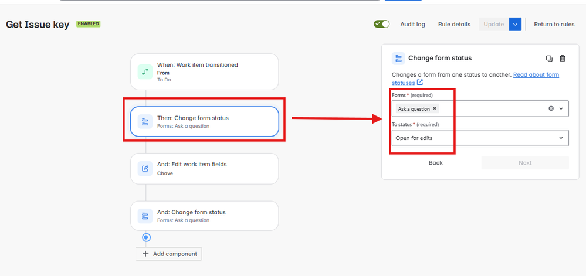Click the transition icon in the trigger card
The width and height of the screenshot is (586, 276).
145,71
